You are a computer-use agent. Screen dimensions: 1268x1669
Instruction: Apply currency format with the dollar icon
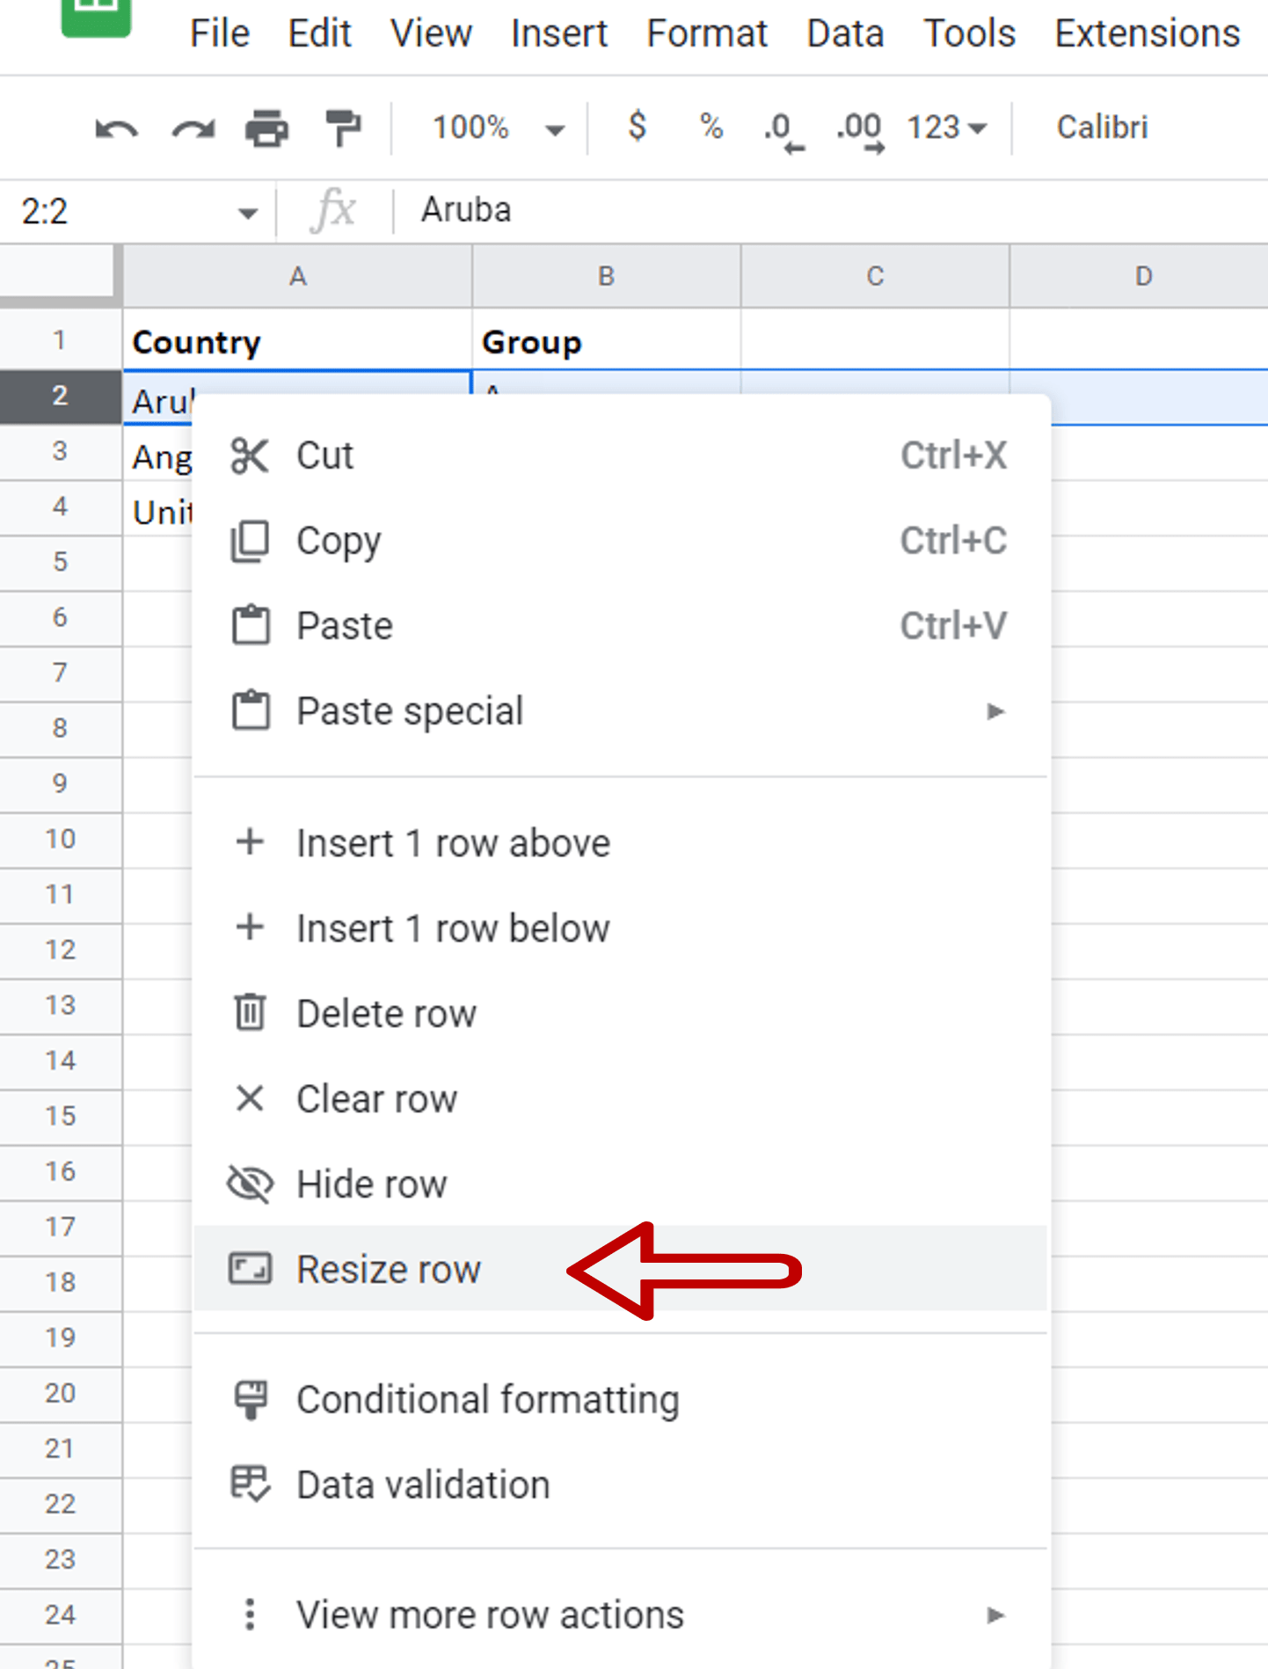click(x=636, y=128)
